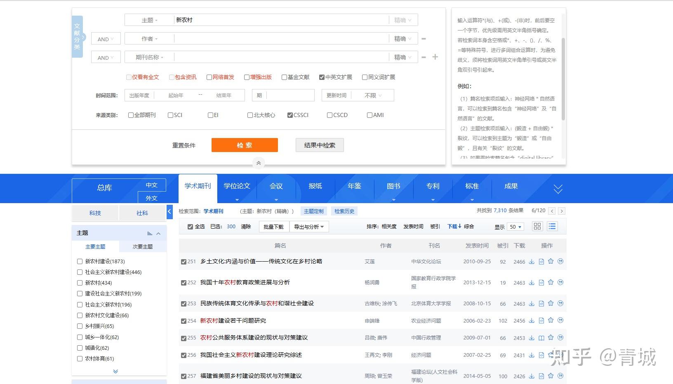Select 外文 under 总库
The width and height of the screenshot is (673, 384).
pos(151,198)
